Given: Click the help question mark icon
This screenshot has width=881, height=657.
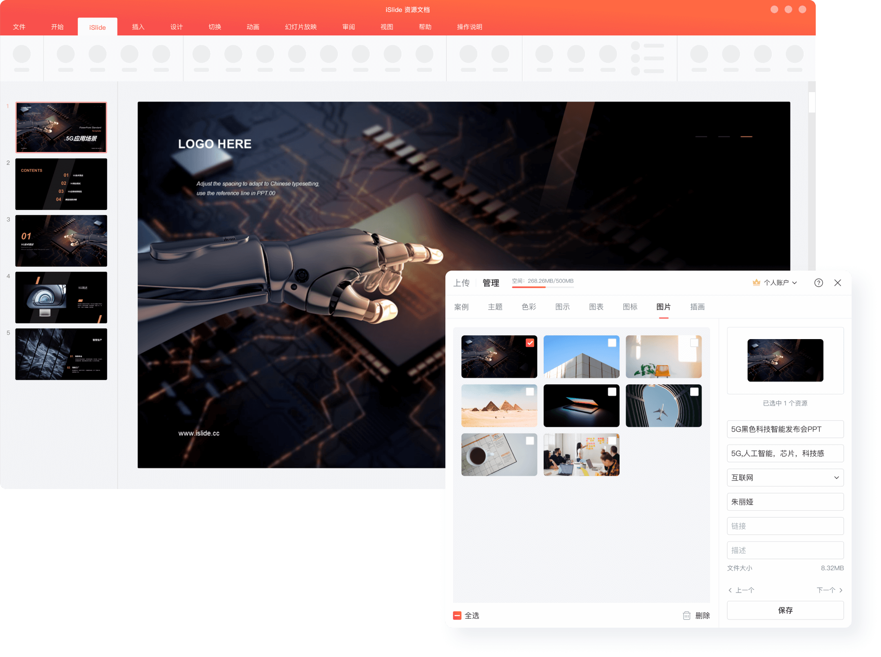Looking at the screenshot, I should (x=818, y=283).
